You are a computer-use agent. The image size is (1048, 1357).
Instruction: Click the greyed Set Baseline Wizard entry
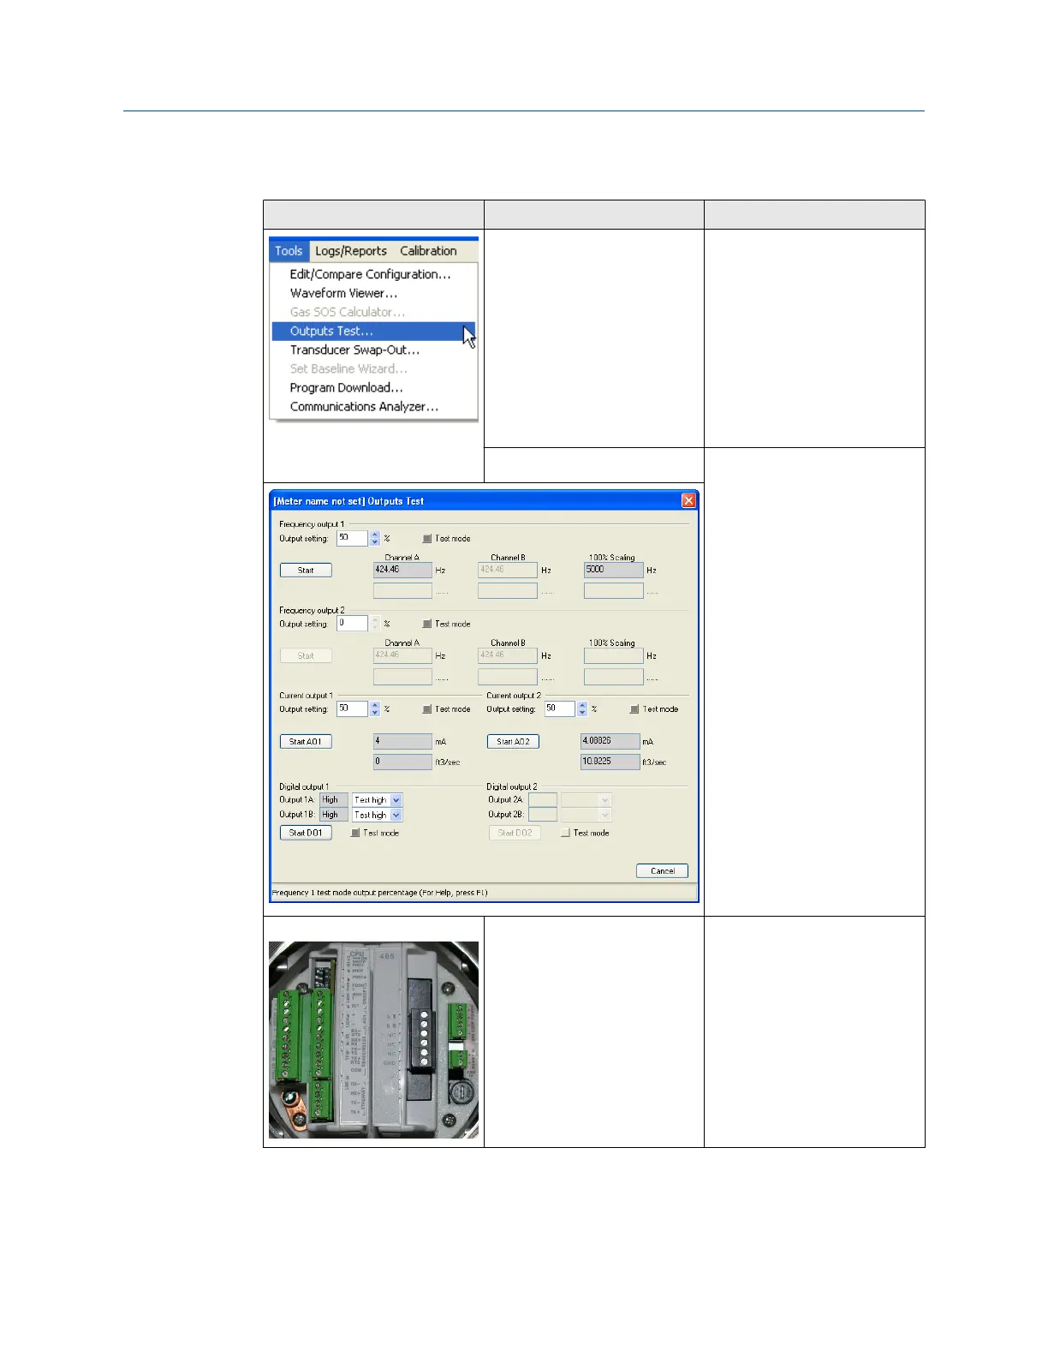pyautogui.click(x=348, y=368)
